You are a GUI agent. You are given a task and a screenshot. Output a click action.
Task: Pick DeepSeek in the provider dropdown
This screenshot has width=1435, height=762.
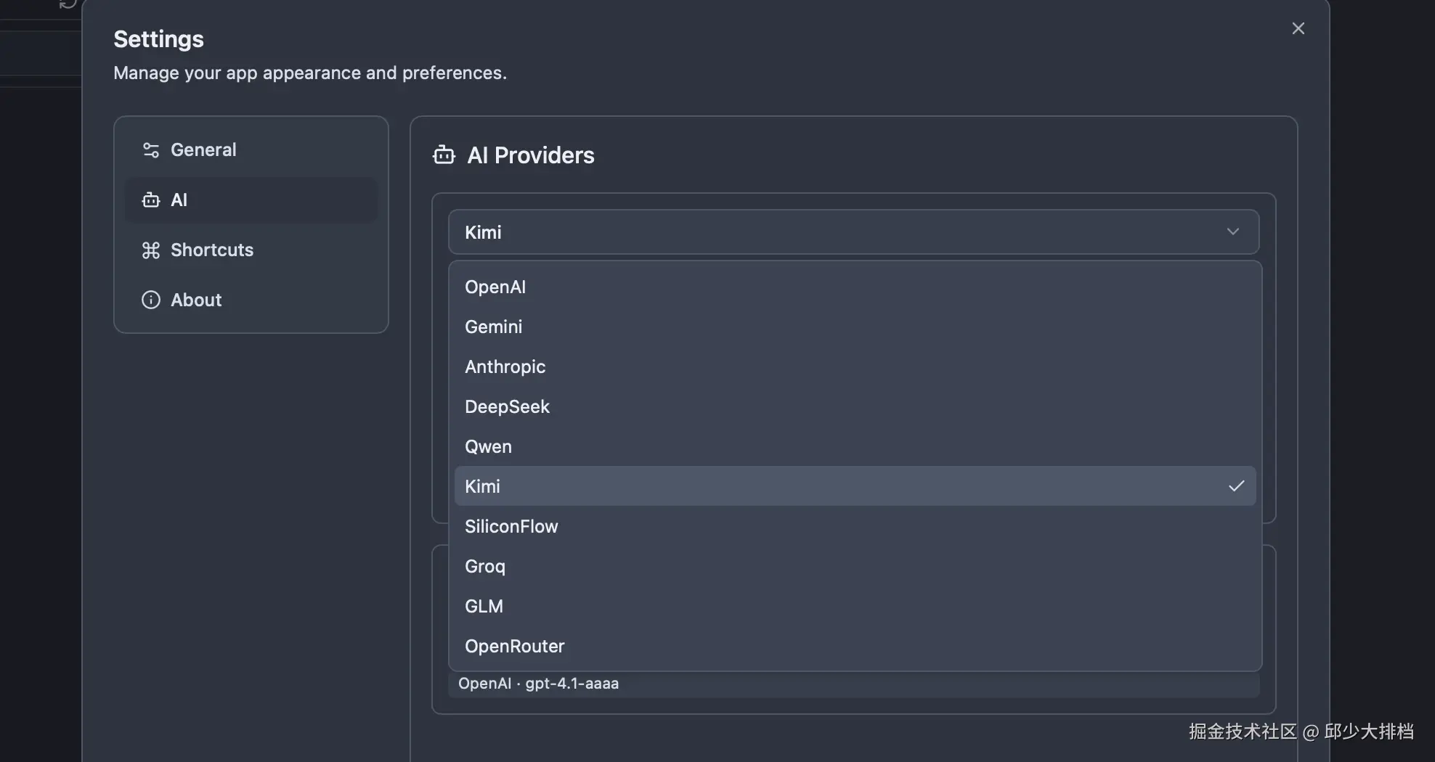[x=508, y=406]
